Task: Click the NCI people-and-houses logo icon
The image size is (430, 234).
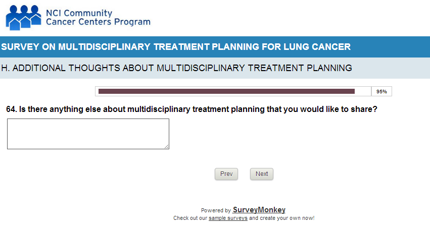Action: pyautogui.click(x=23, y=17)
